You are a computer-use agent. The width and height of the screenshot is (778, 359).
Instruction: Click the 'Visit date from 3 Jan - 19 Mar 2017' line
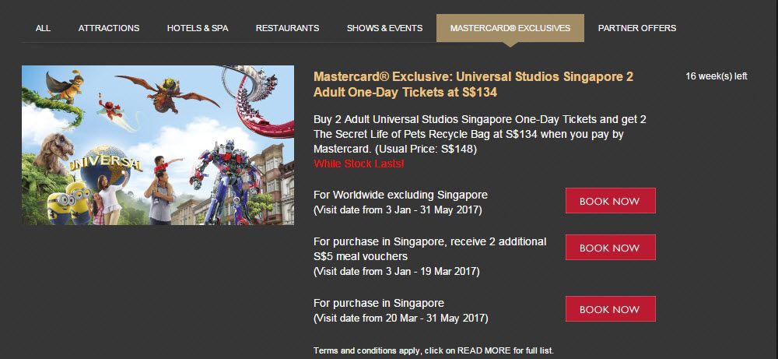click(397, 272)
